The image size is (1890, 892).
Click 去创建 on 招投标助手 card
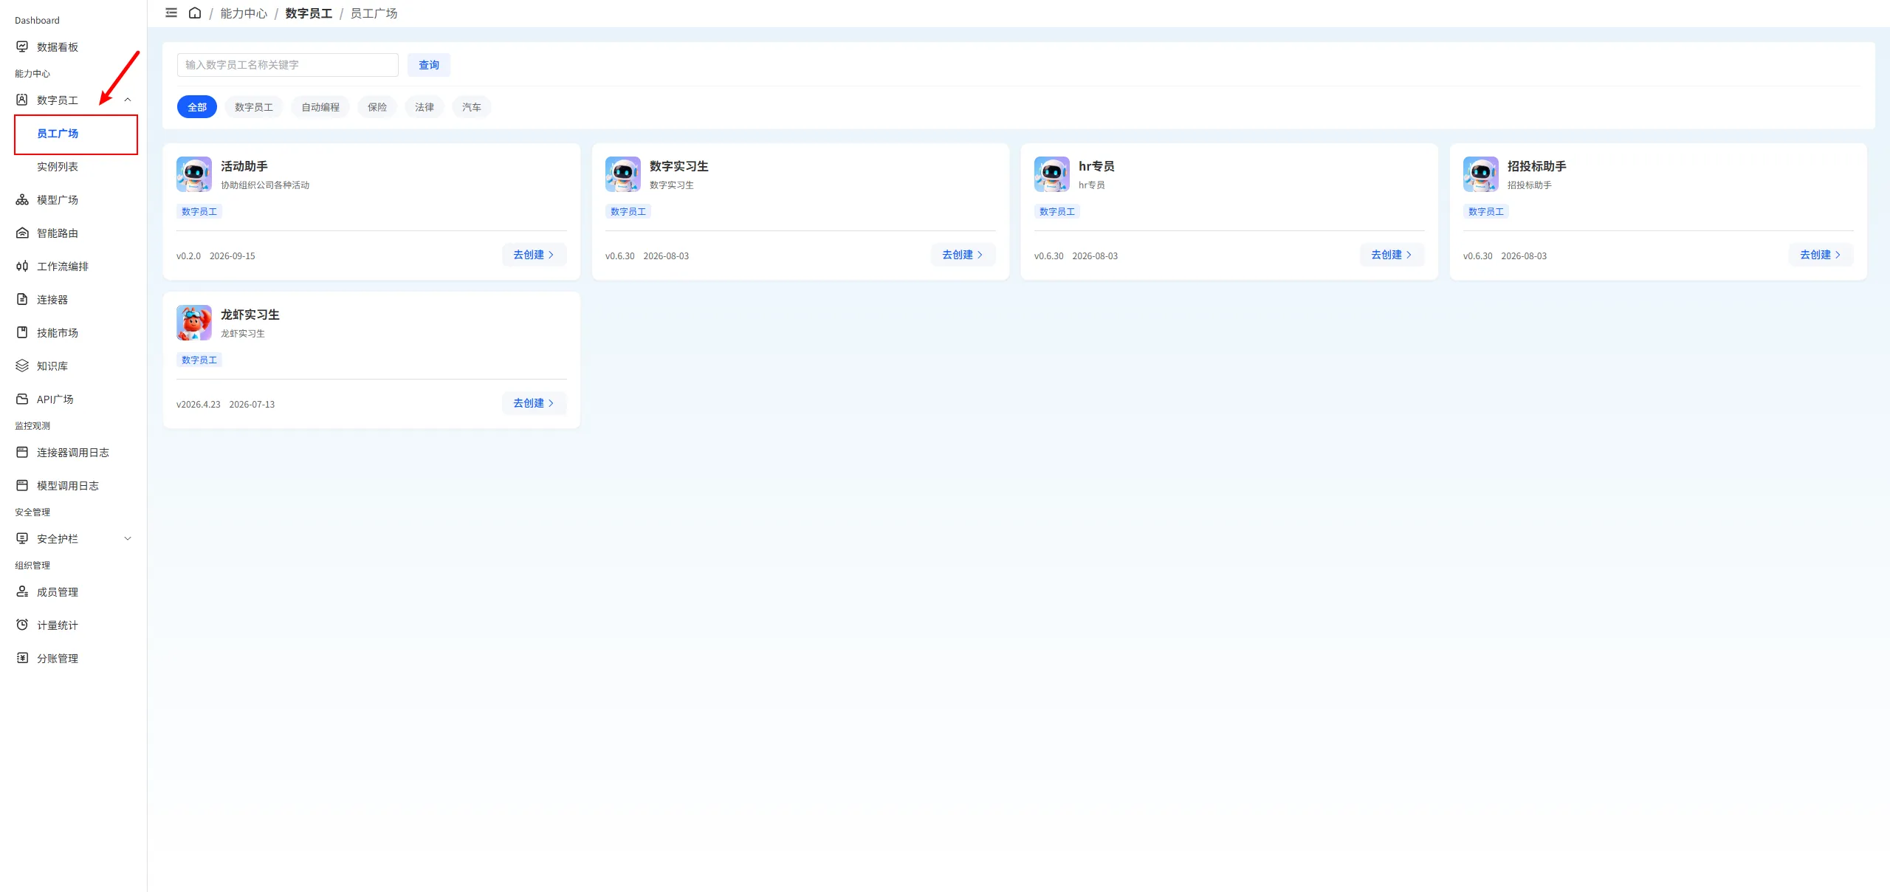pyautogui.click(x=1821, y=255)
